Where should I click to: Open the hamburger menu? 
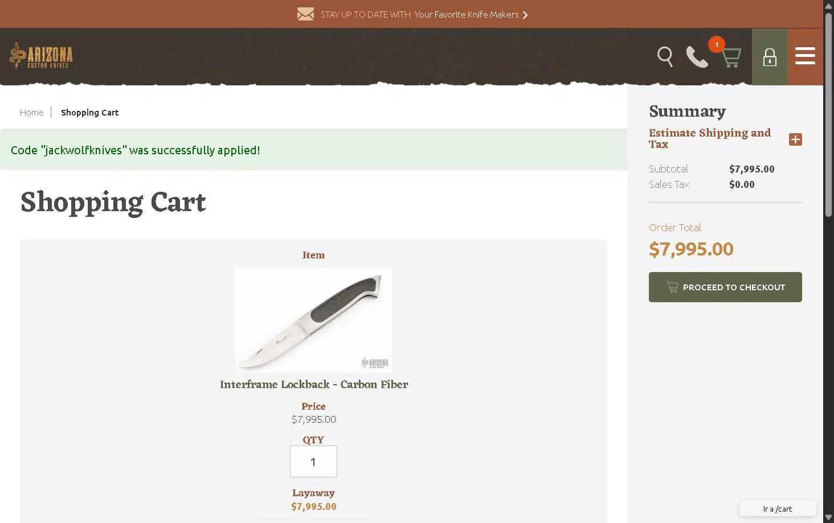pos(805,57)
